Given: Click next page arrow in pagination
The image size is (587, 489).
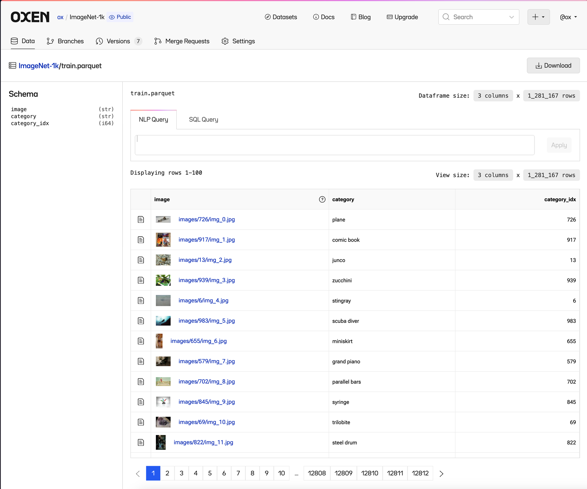Looking at the screenshot, I should click(441, 473).
